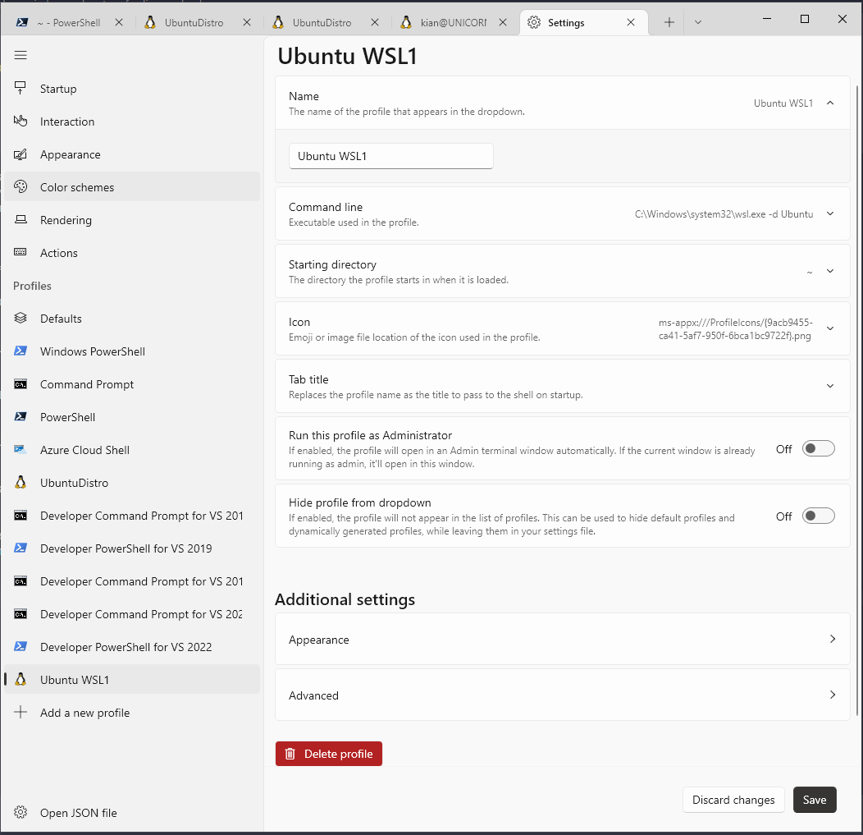
Task: Click inside the profile name text field
Action: point(390,156)
